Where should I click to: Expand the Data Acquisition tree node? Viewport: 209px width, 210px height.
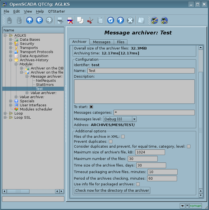pos(11,56)
